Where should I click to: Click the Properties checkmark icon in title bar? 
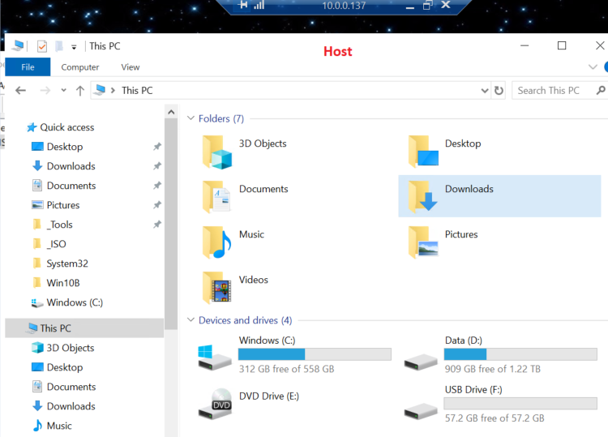pos(42,46)
